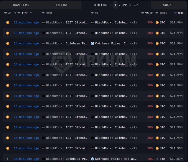Click the ETH token icon

click(x=157, y=159)
